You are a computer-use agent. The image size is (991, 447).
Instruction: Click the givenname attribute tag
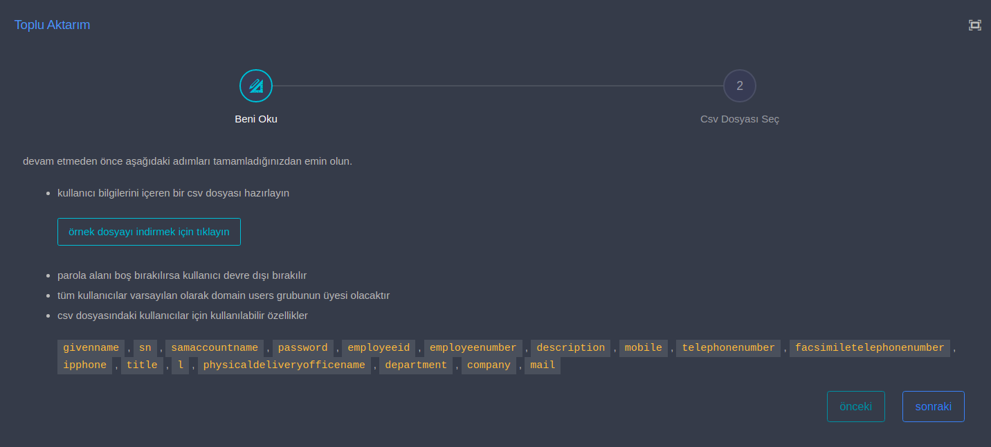pyautogui.click(x=91, y=348)
